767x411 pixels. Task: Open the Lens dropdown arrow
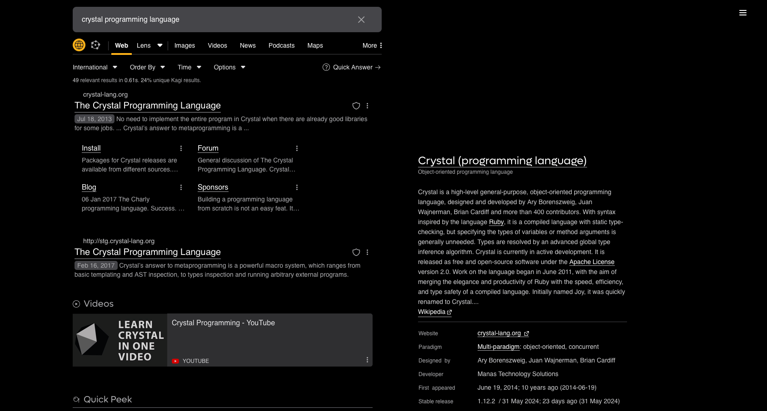pos(160,45)
